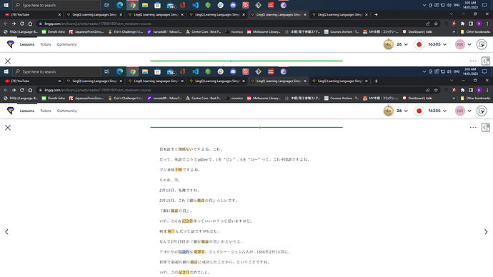493x277 pixels.
Task: Open the Community menu item above the reader
Action: (66, 111)
